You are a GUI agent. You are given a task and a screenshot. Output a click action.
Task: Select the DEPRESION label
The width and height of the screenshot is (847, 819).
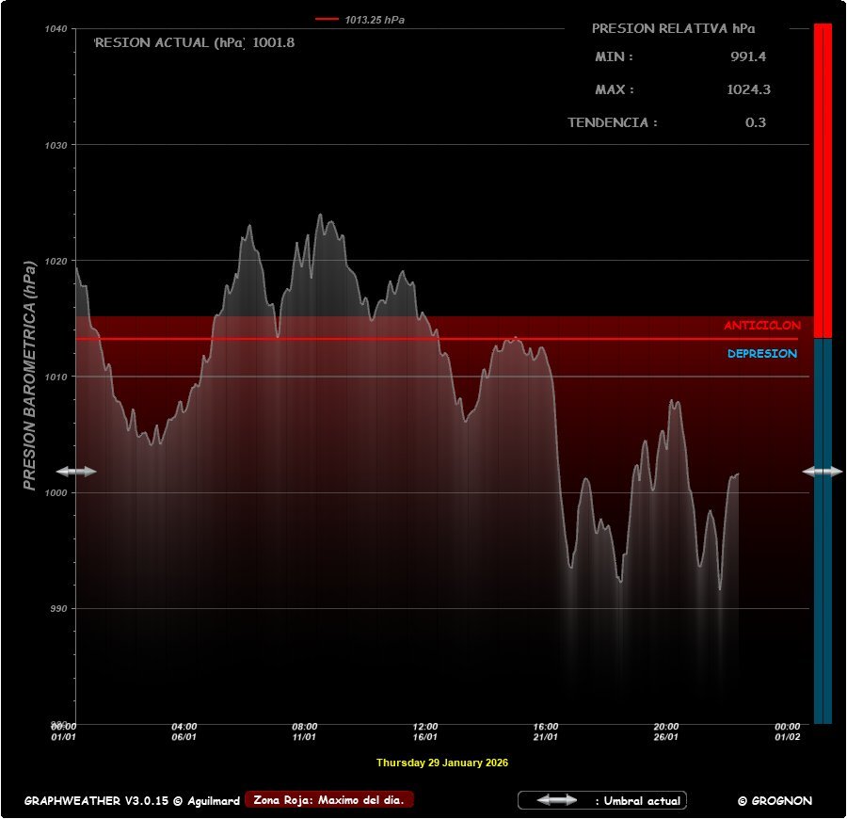pos(761,354)
